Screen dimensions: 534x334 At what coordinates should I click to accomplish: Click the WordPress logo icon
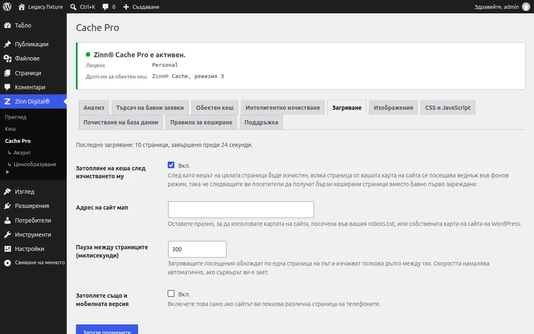(7, 7)
